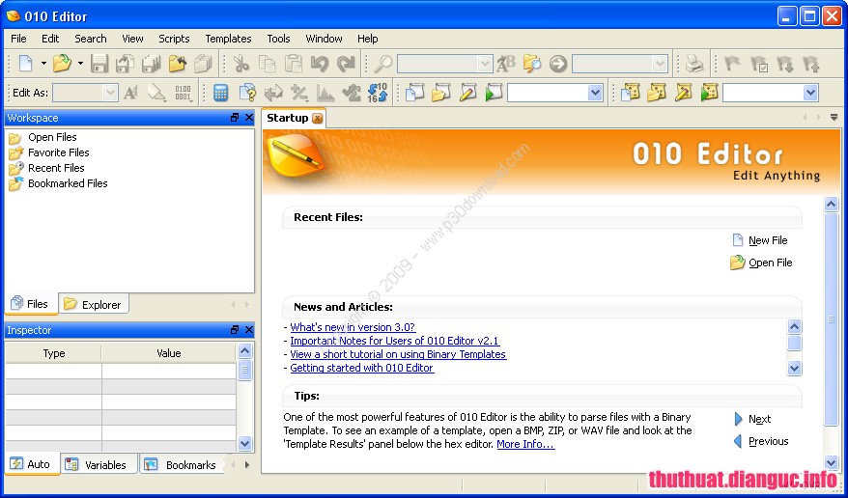The image size is (848, 498).
Task: Click the New File link
Action: coord(760,240)
